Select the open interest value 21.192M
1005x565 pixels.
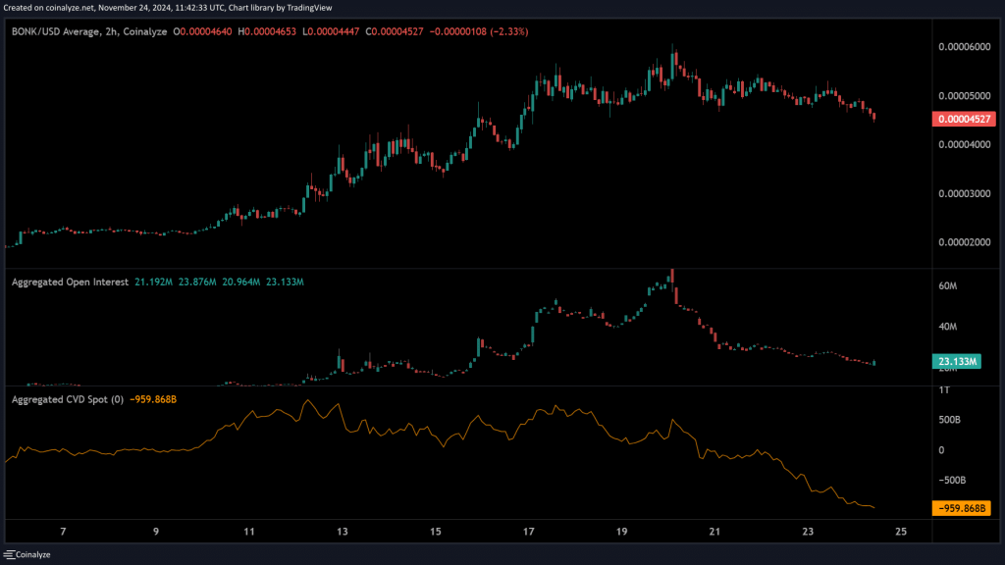[x=153, y=282]
